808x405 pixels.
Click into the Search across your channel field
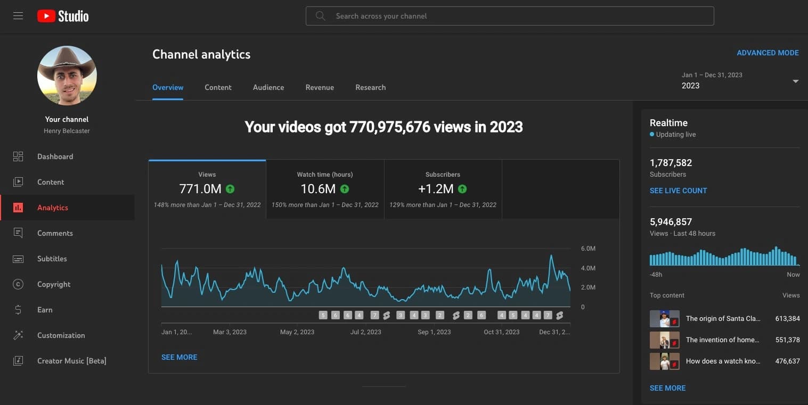[x=510, y=16]
